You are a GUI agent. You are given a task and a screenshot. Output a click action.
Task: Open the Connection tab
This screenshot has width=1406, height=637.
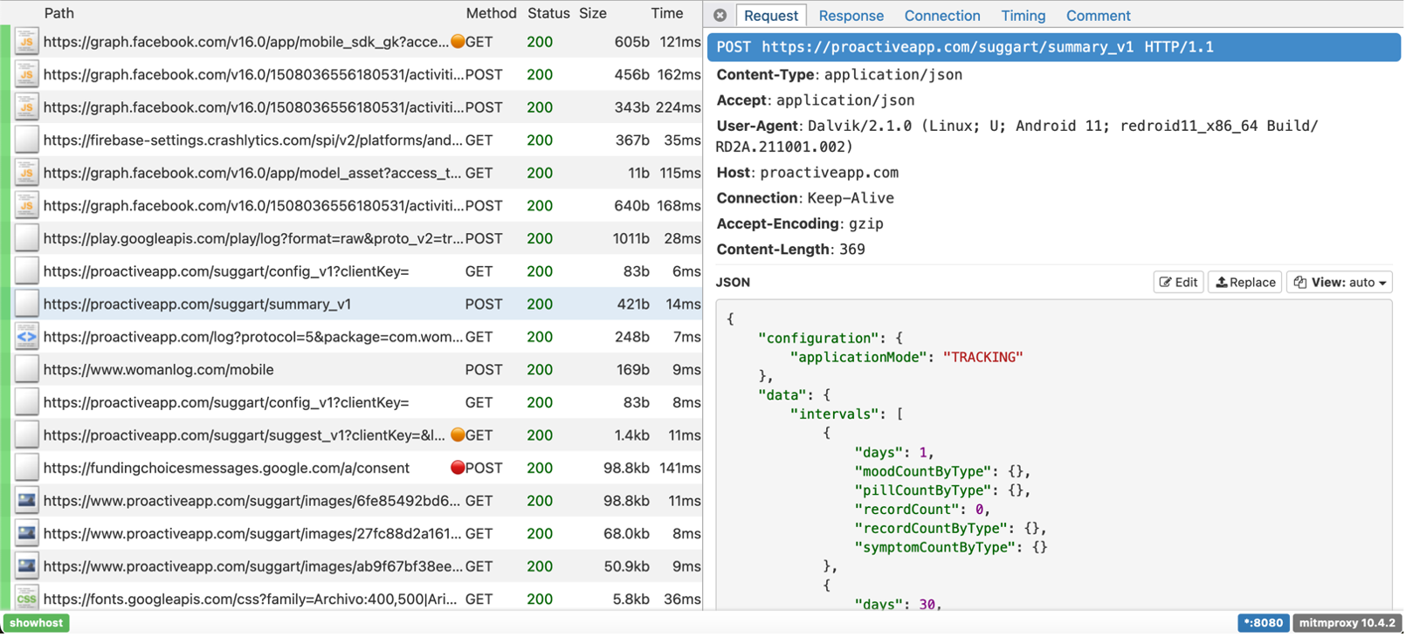[x=941, y=16]
